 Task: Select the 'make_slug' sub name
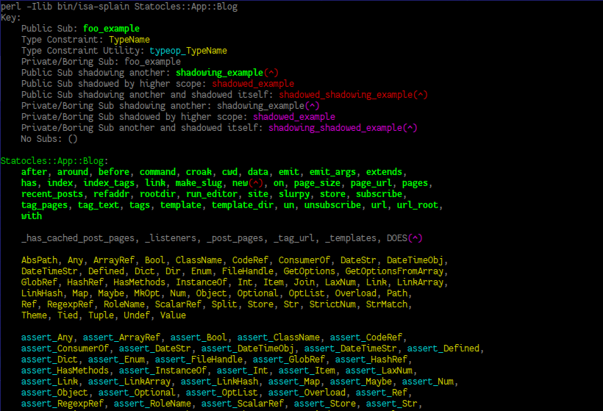coord(199,183)
